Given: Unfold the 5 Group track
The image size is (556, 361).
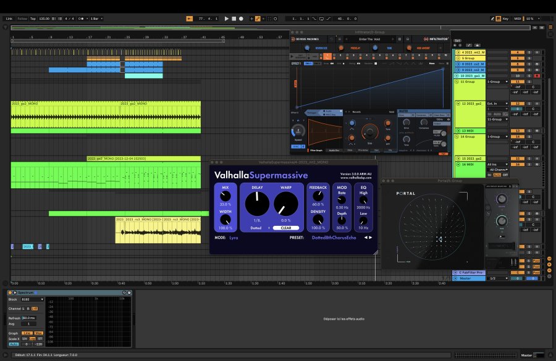Looking at the screenshot, I should click(x=458, y=58).
